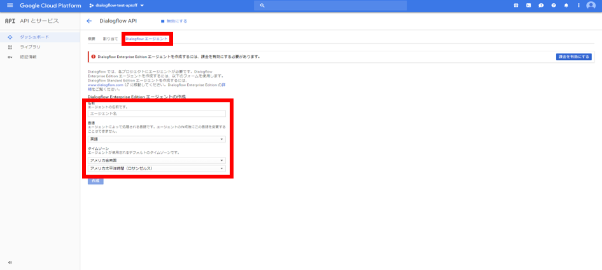Open the hamburger navigation menu
Viewport: 602px width, 270px height.
click(x=10, y=6)
